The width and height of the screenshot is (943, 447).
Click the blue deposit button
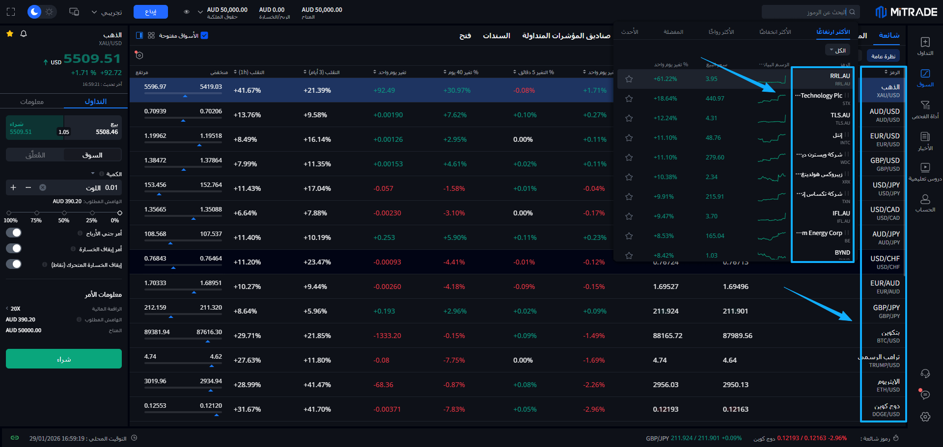click(x=150, y=12)
